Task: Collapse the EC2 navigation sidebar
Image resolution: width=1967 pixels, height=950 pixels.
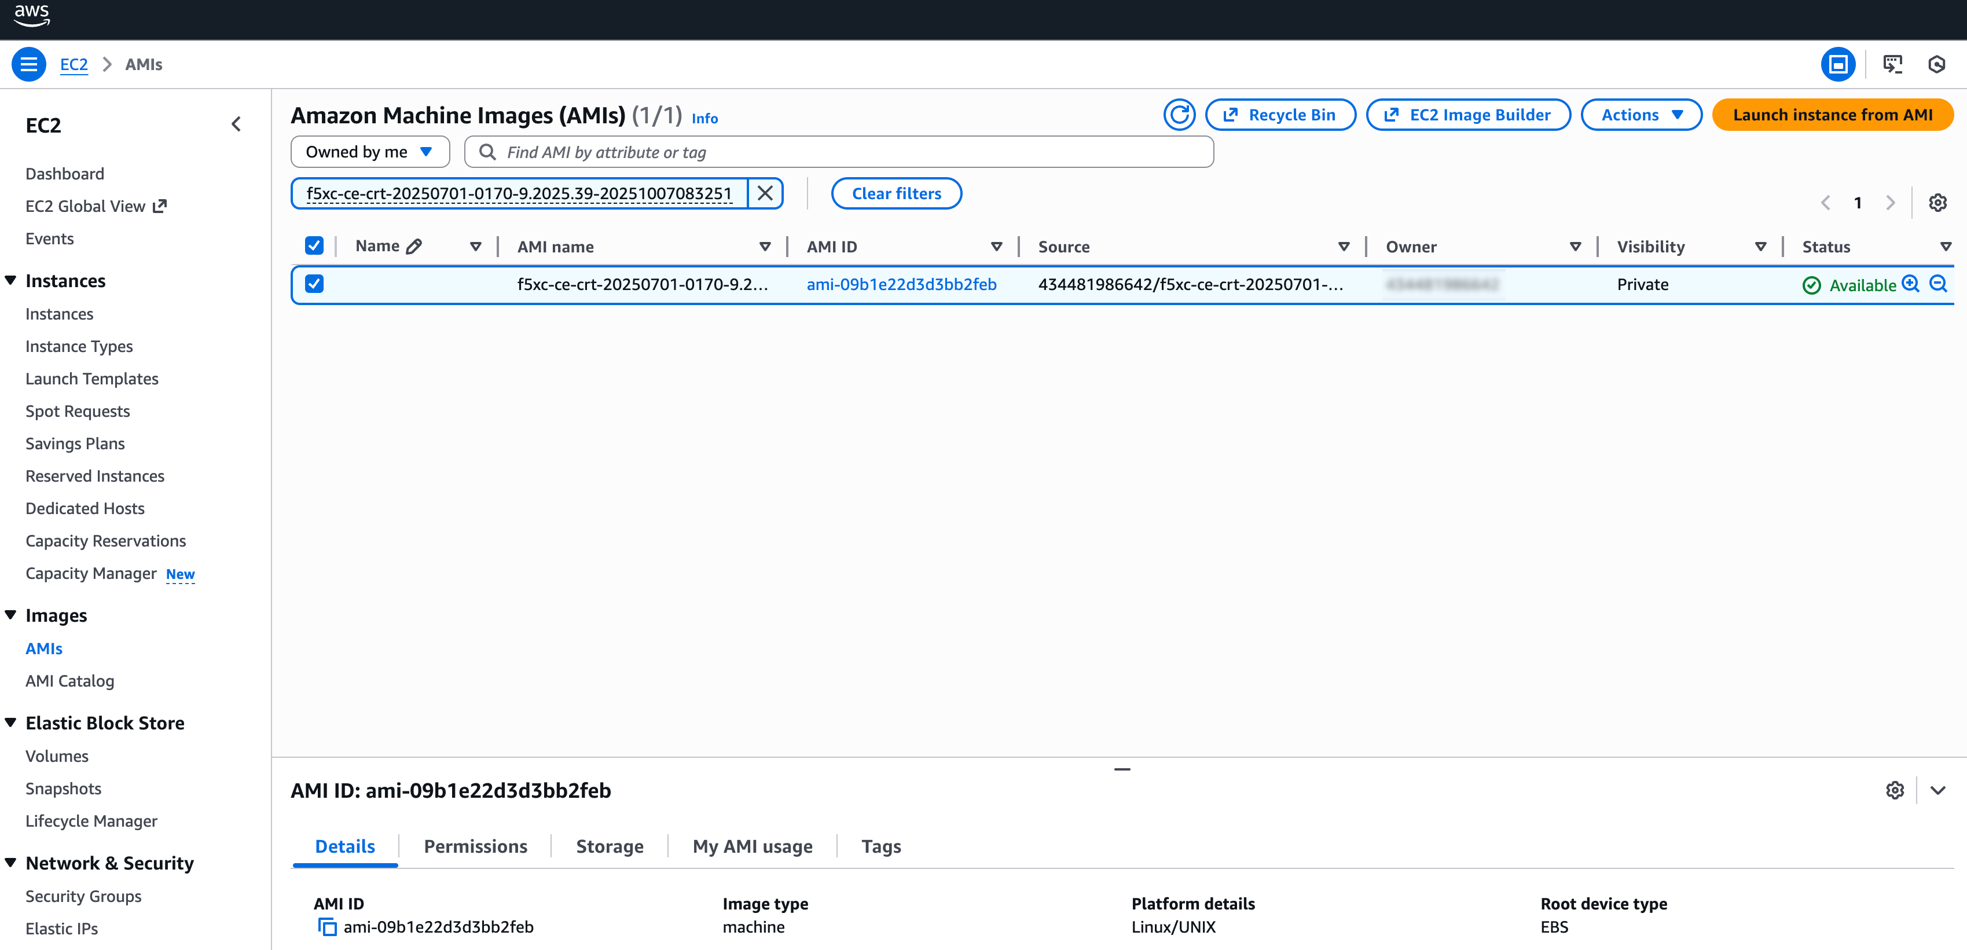Action: point(236,123)
